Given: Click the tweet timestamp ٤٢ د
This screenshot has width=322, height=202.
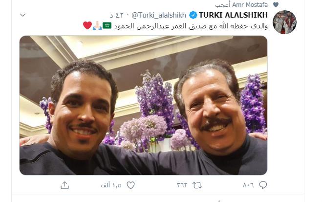Looking at the screenshot, I should click(117, 15).
